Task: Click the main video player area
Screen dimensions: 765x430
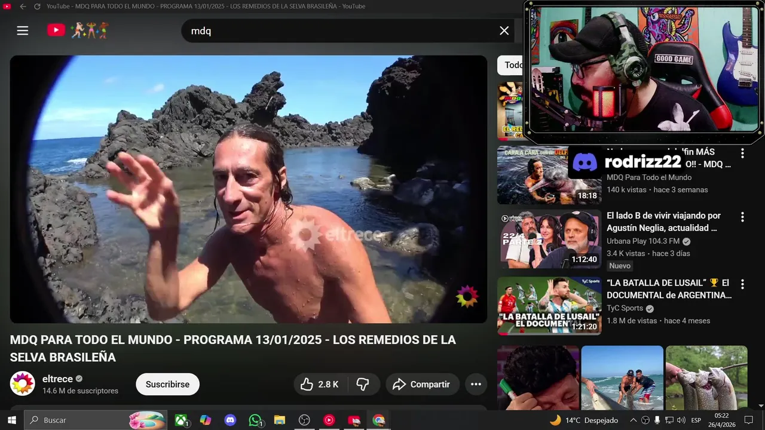Action: [x=249, y=189]
